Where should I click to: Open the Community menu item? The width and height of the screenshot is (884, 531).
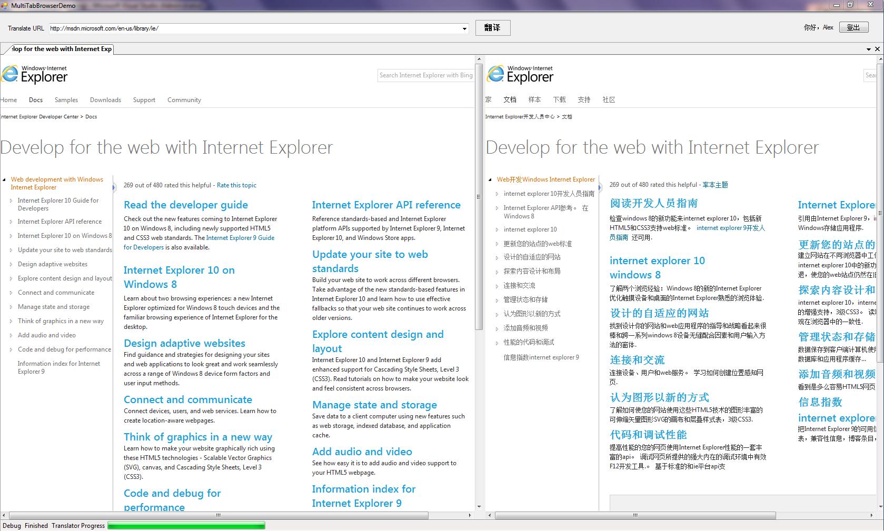tap(184, 100)
